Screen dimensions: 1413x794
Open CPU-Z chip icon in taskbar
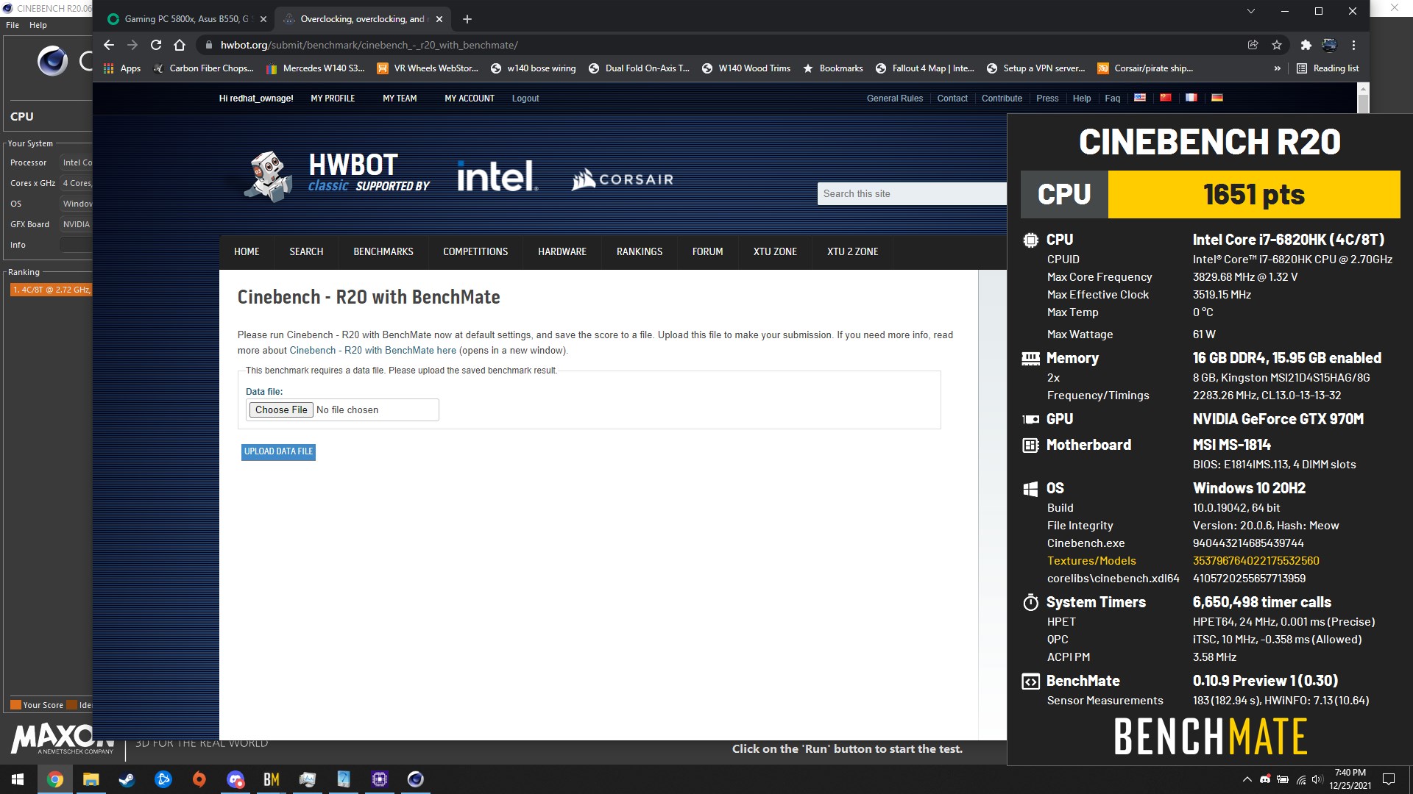pos(380,779)
